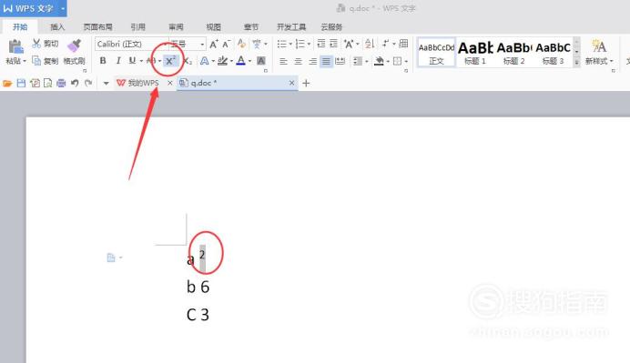Click the Subscript button
This screenshot has width=630, height=363.
[x=188, y=61]
